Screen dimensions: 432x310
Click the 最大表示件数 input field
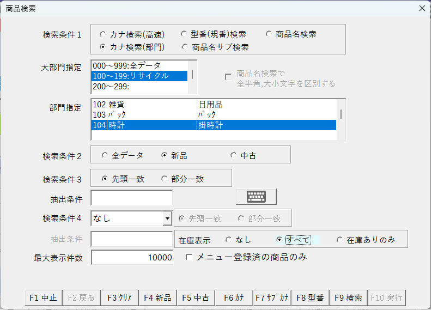coord(131,258)
